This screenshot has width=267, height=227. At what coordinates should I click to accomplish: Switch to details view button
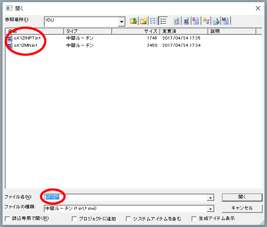(x=163, y=21)
